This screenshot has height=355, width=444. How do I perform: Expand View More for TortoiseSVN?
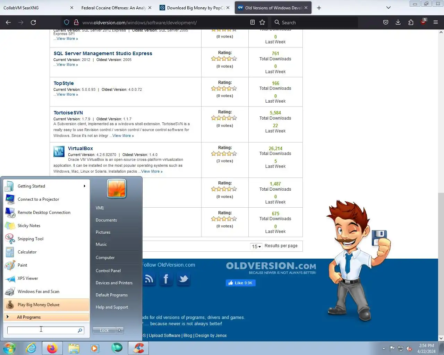point(123,136)
